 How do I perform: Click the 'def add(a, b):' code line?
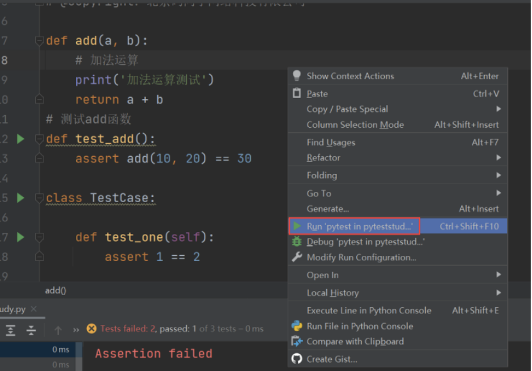[x=97, y=41]
